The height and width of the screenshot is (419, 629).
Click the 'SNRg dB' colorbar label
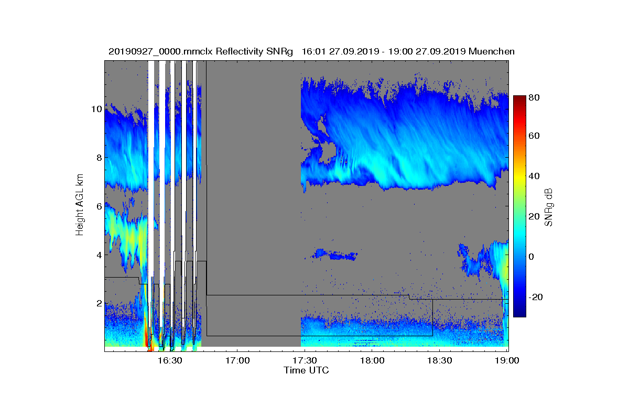[549, 207]
